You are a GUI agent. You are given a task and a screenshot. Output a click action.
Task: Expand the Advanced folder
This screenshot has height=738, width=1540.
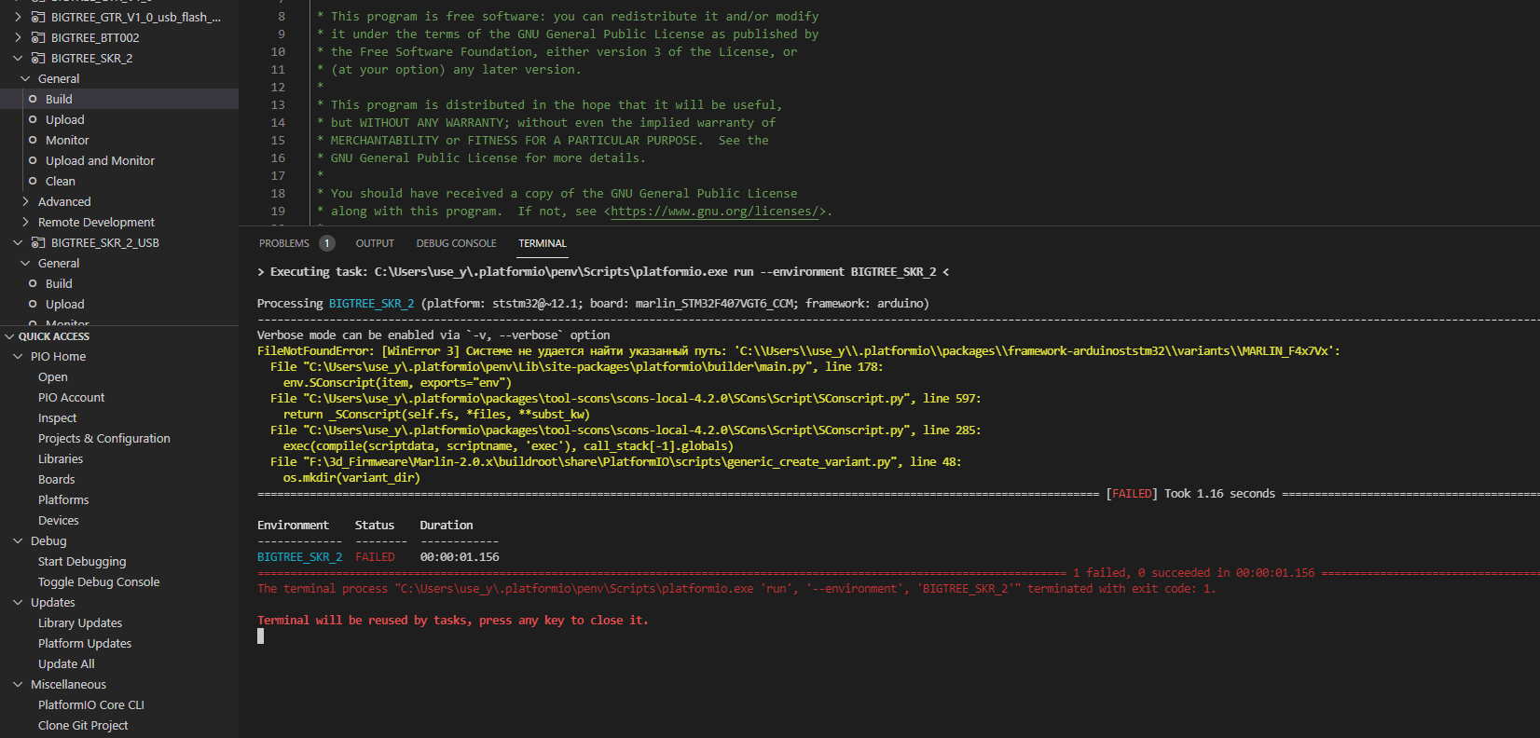click(x=25, y=201)
